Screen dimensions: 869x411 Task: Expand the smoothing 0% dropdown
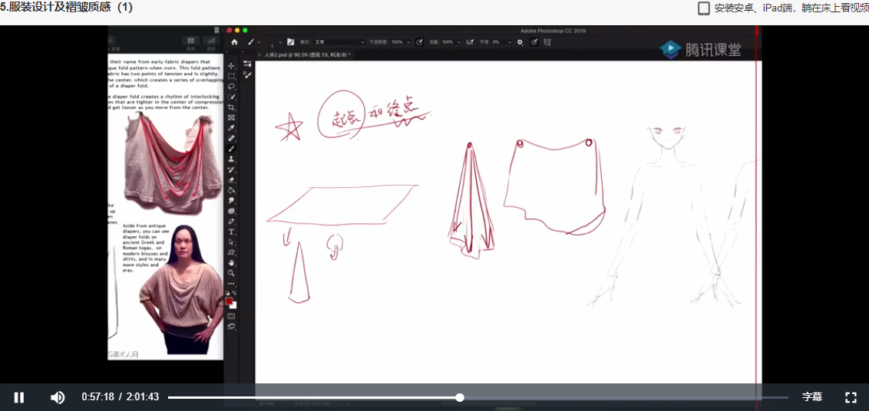[x=510, y=42]
